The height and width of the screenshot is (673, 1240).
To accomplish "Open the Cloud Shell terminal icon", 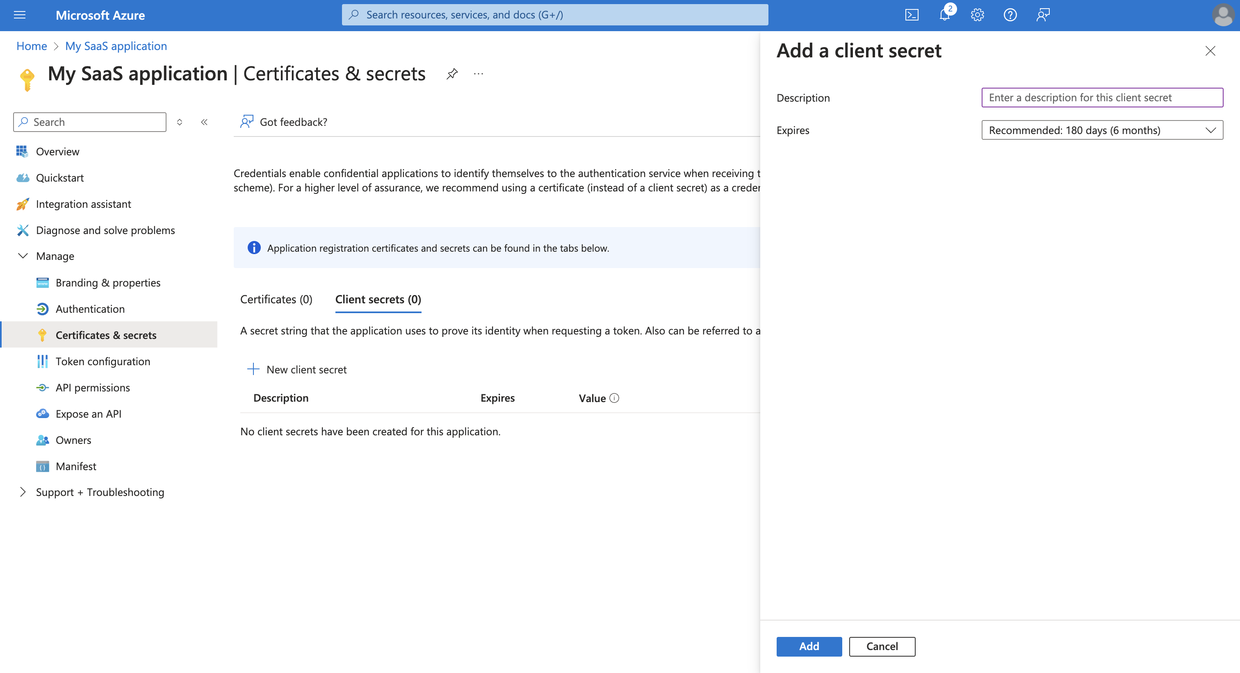I will 911,15.
